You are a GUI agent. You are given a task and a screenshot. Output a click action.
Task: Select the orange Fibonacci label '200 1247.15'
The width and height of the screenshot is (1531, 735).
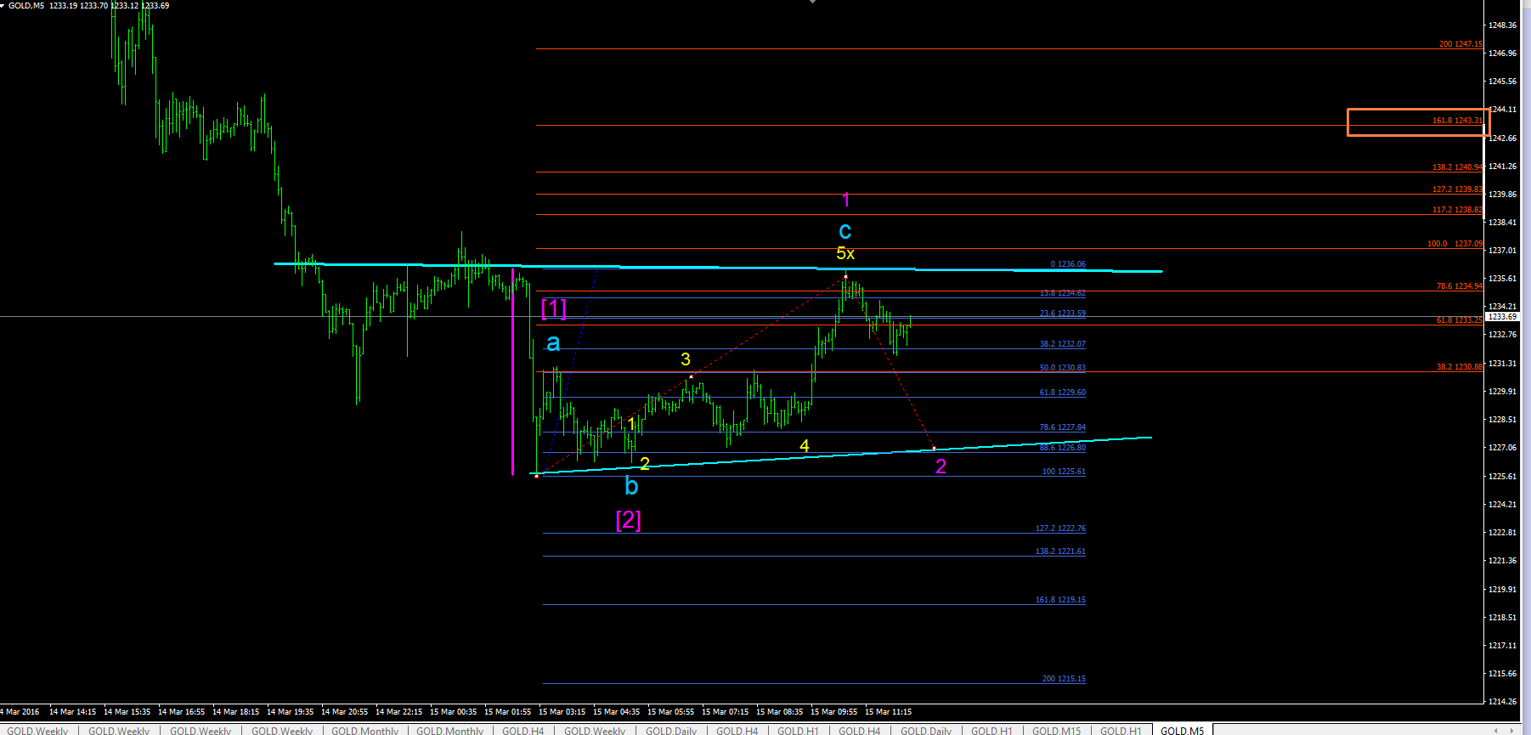coord(1460,44)
